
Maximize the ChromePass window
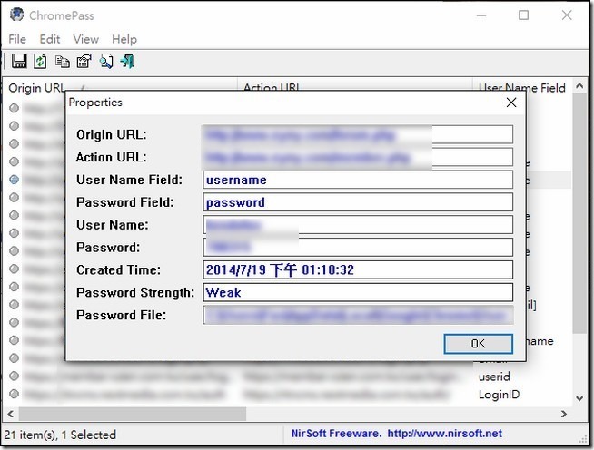[x=523, y=15]
